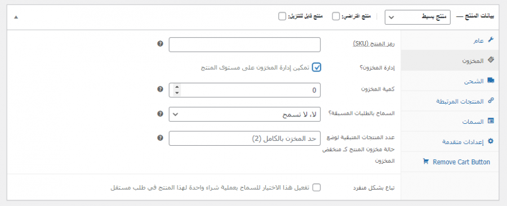The height and width of the screenshot is (206, 507).
Task: Click the help icon next to SKU field
Action: tap(160, 43)
